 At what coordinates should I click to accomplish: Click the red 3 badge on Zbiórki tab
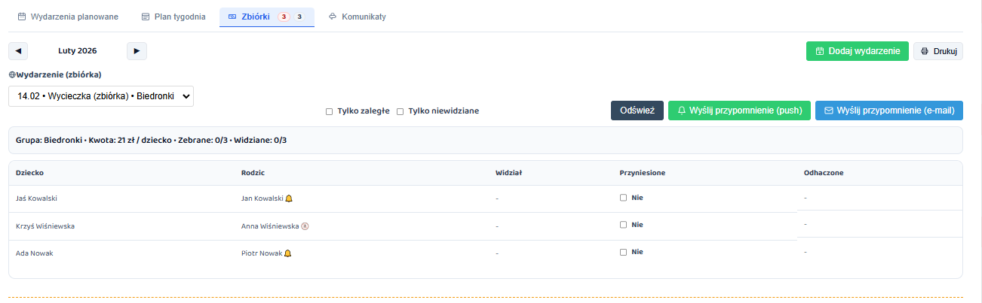pyautogui.click(x=284, y=17)
